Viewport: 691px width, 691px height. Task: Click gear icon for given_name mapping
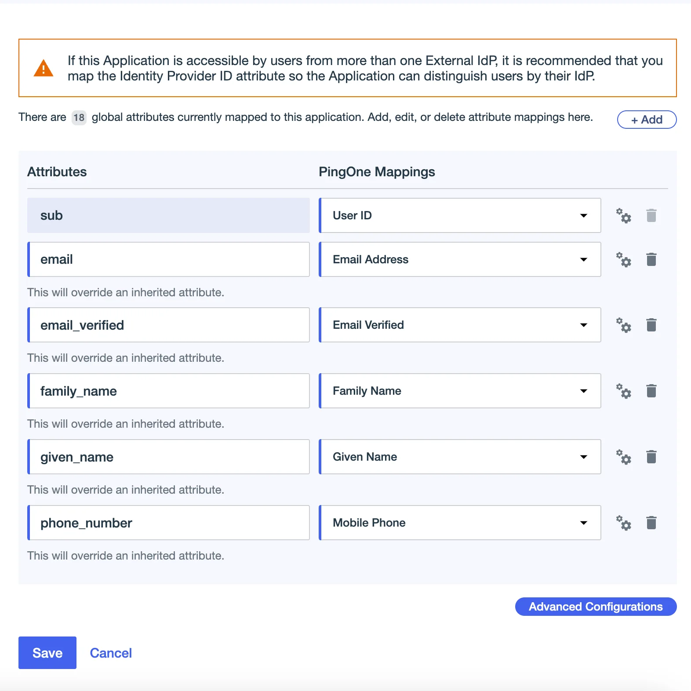pyautogui.click(x=623, y=457)
